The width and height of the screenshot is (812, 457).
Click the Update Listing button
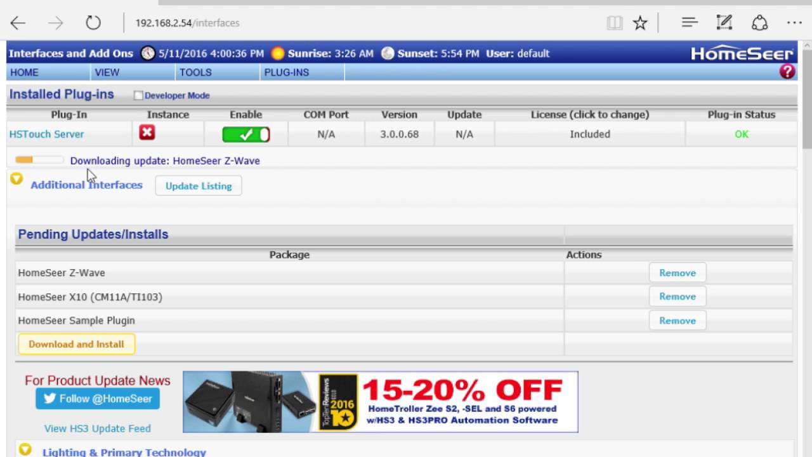pos(199,186)
